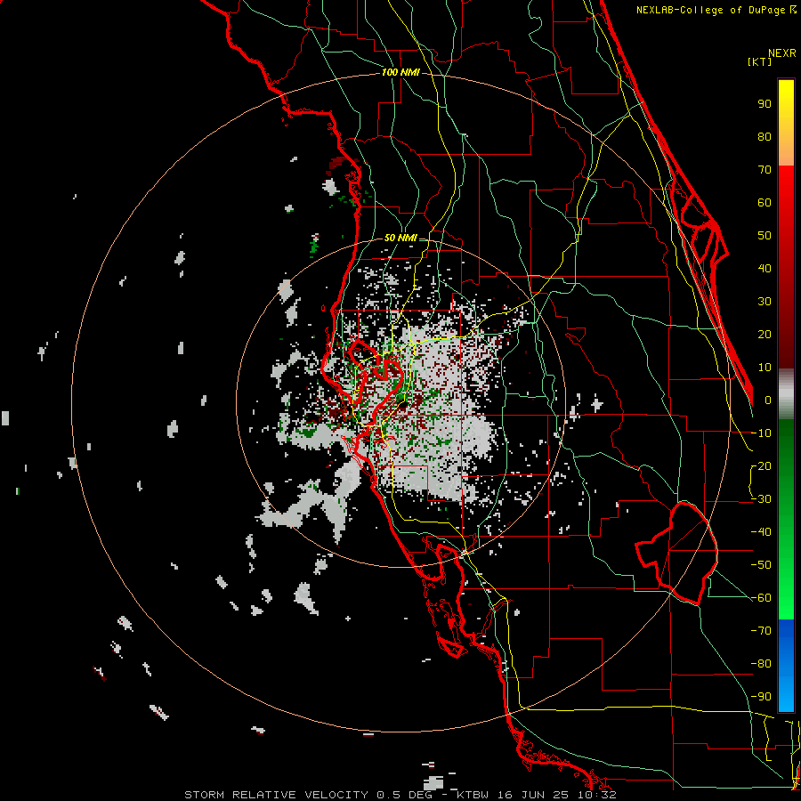Pick the blue band at the color bar's bottom
The width and height of the screenshot is (801, 801).
786,666
